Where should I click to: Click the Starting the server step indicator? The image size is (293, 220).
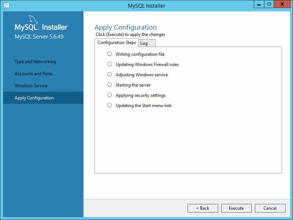tap(110, 85)
